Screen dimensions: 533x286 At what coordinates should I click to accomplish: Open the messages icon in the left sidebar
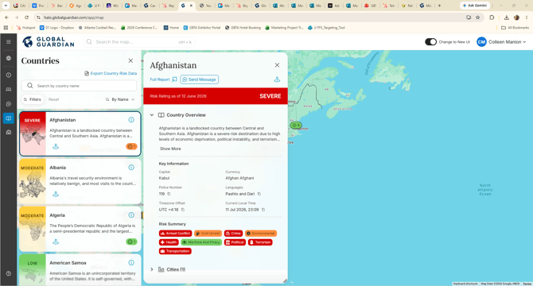[x=9, y=104]
